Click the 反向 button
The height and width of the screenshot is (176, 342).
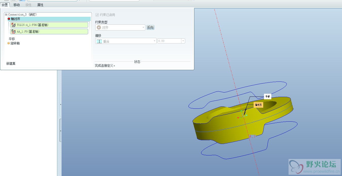[x=150, y=27]
